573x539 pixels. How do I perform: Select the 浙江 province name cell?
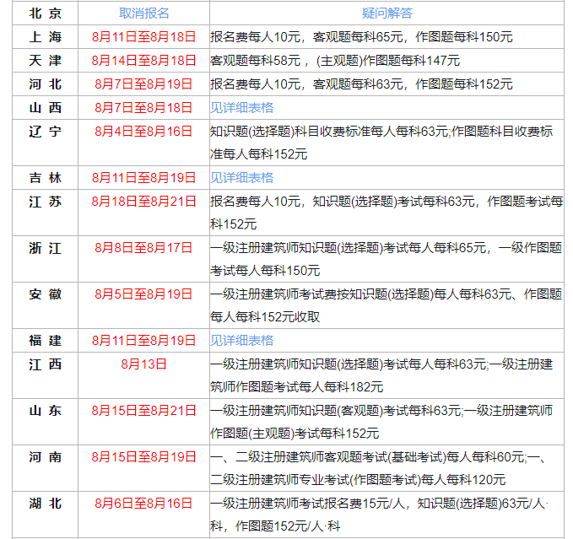click(45, 248)
